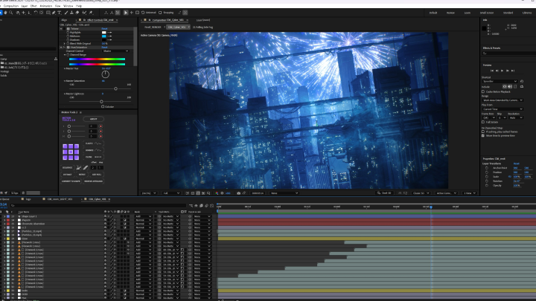Click the Rotation value in Properties panel
The width and height of the screenshot is (536, 301).
(x=517, y=181)
